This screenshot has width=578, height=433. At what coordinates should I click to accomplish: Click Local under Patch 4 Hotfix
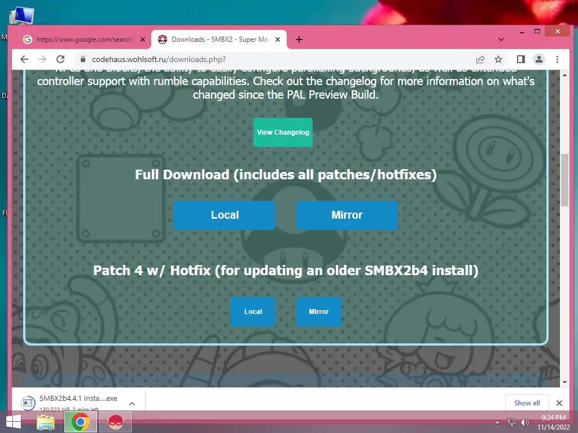point(253,311)
